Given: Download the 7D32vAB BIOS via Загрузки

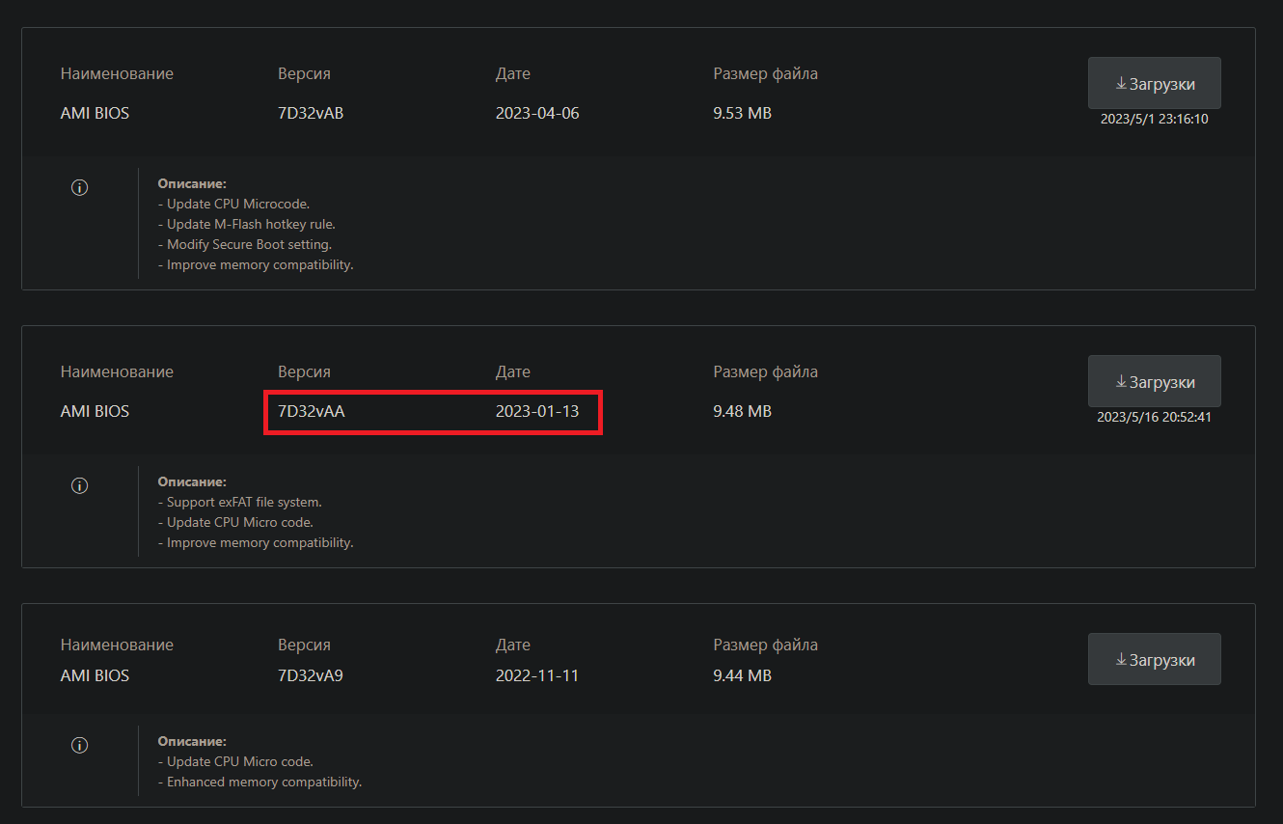Looking at the screenshot, I should click(x=1154, y=83).
